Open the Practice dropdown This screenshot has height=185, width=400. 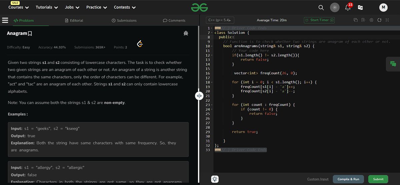pos(97,7)
